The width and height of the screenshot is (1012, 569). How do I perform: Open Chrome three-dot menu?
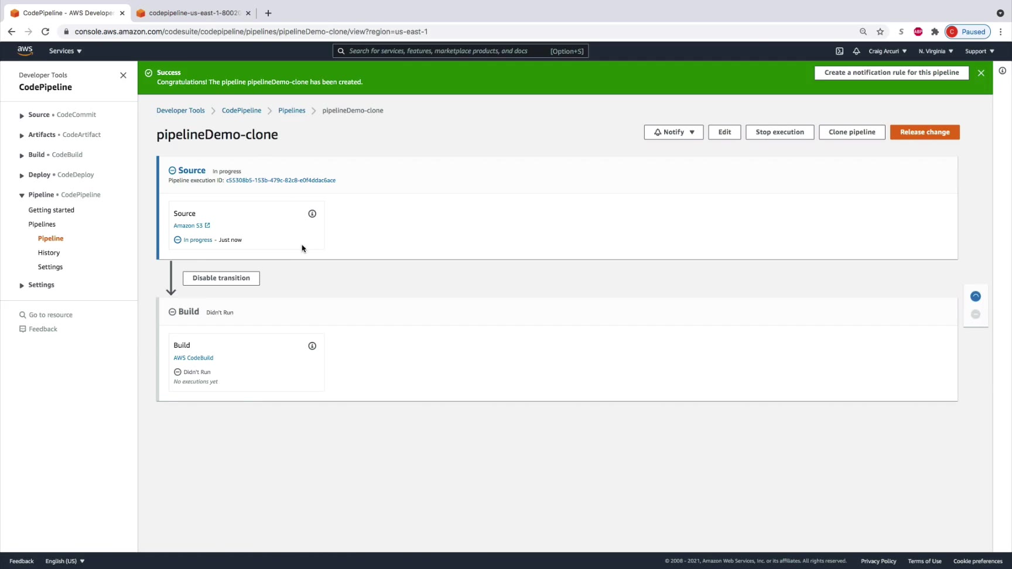click(x=1001, y=32)
